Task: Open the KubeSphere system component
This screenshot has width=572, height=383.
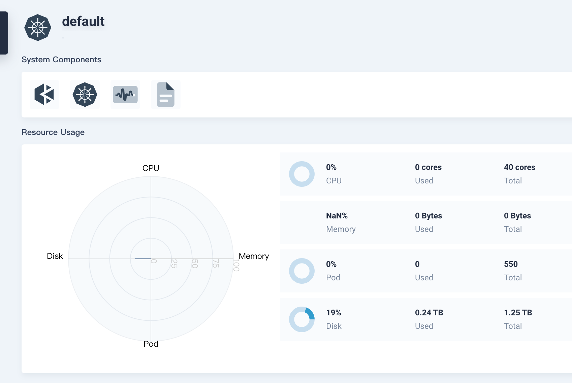Action: [44, 95]
